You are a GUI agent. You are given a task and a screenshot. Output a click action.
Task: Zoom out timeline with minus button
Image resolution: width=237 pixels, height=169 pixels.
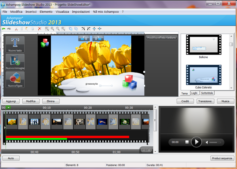pyautogui.click(x=144, y=150)
